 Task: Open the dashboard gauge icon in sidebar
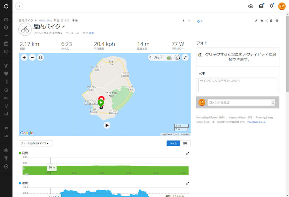pyautogui.click(x=6, y=19)
